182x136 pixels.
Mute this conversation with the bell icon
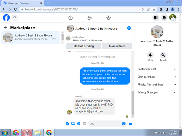coord(150,55)
